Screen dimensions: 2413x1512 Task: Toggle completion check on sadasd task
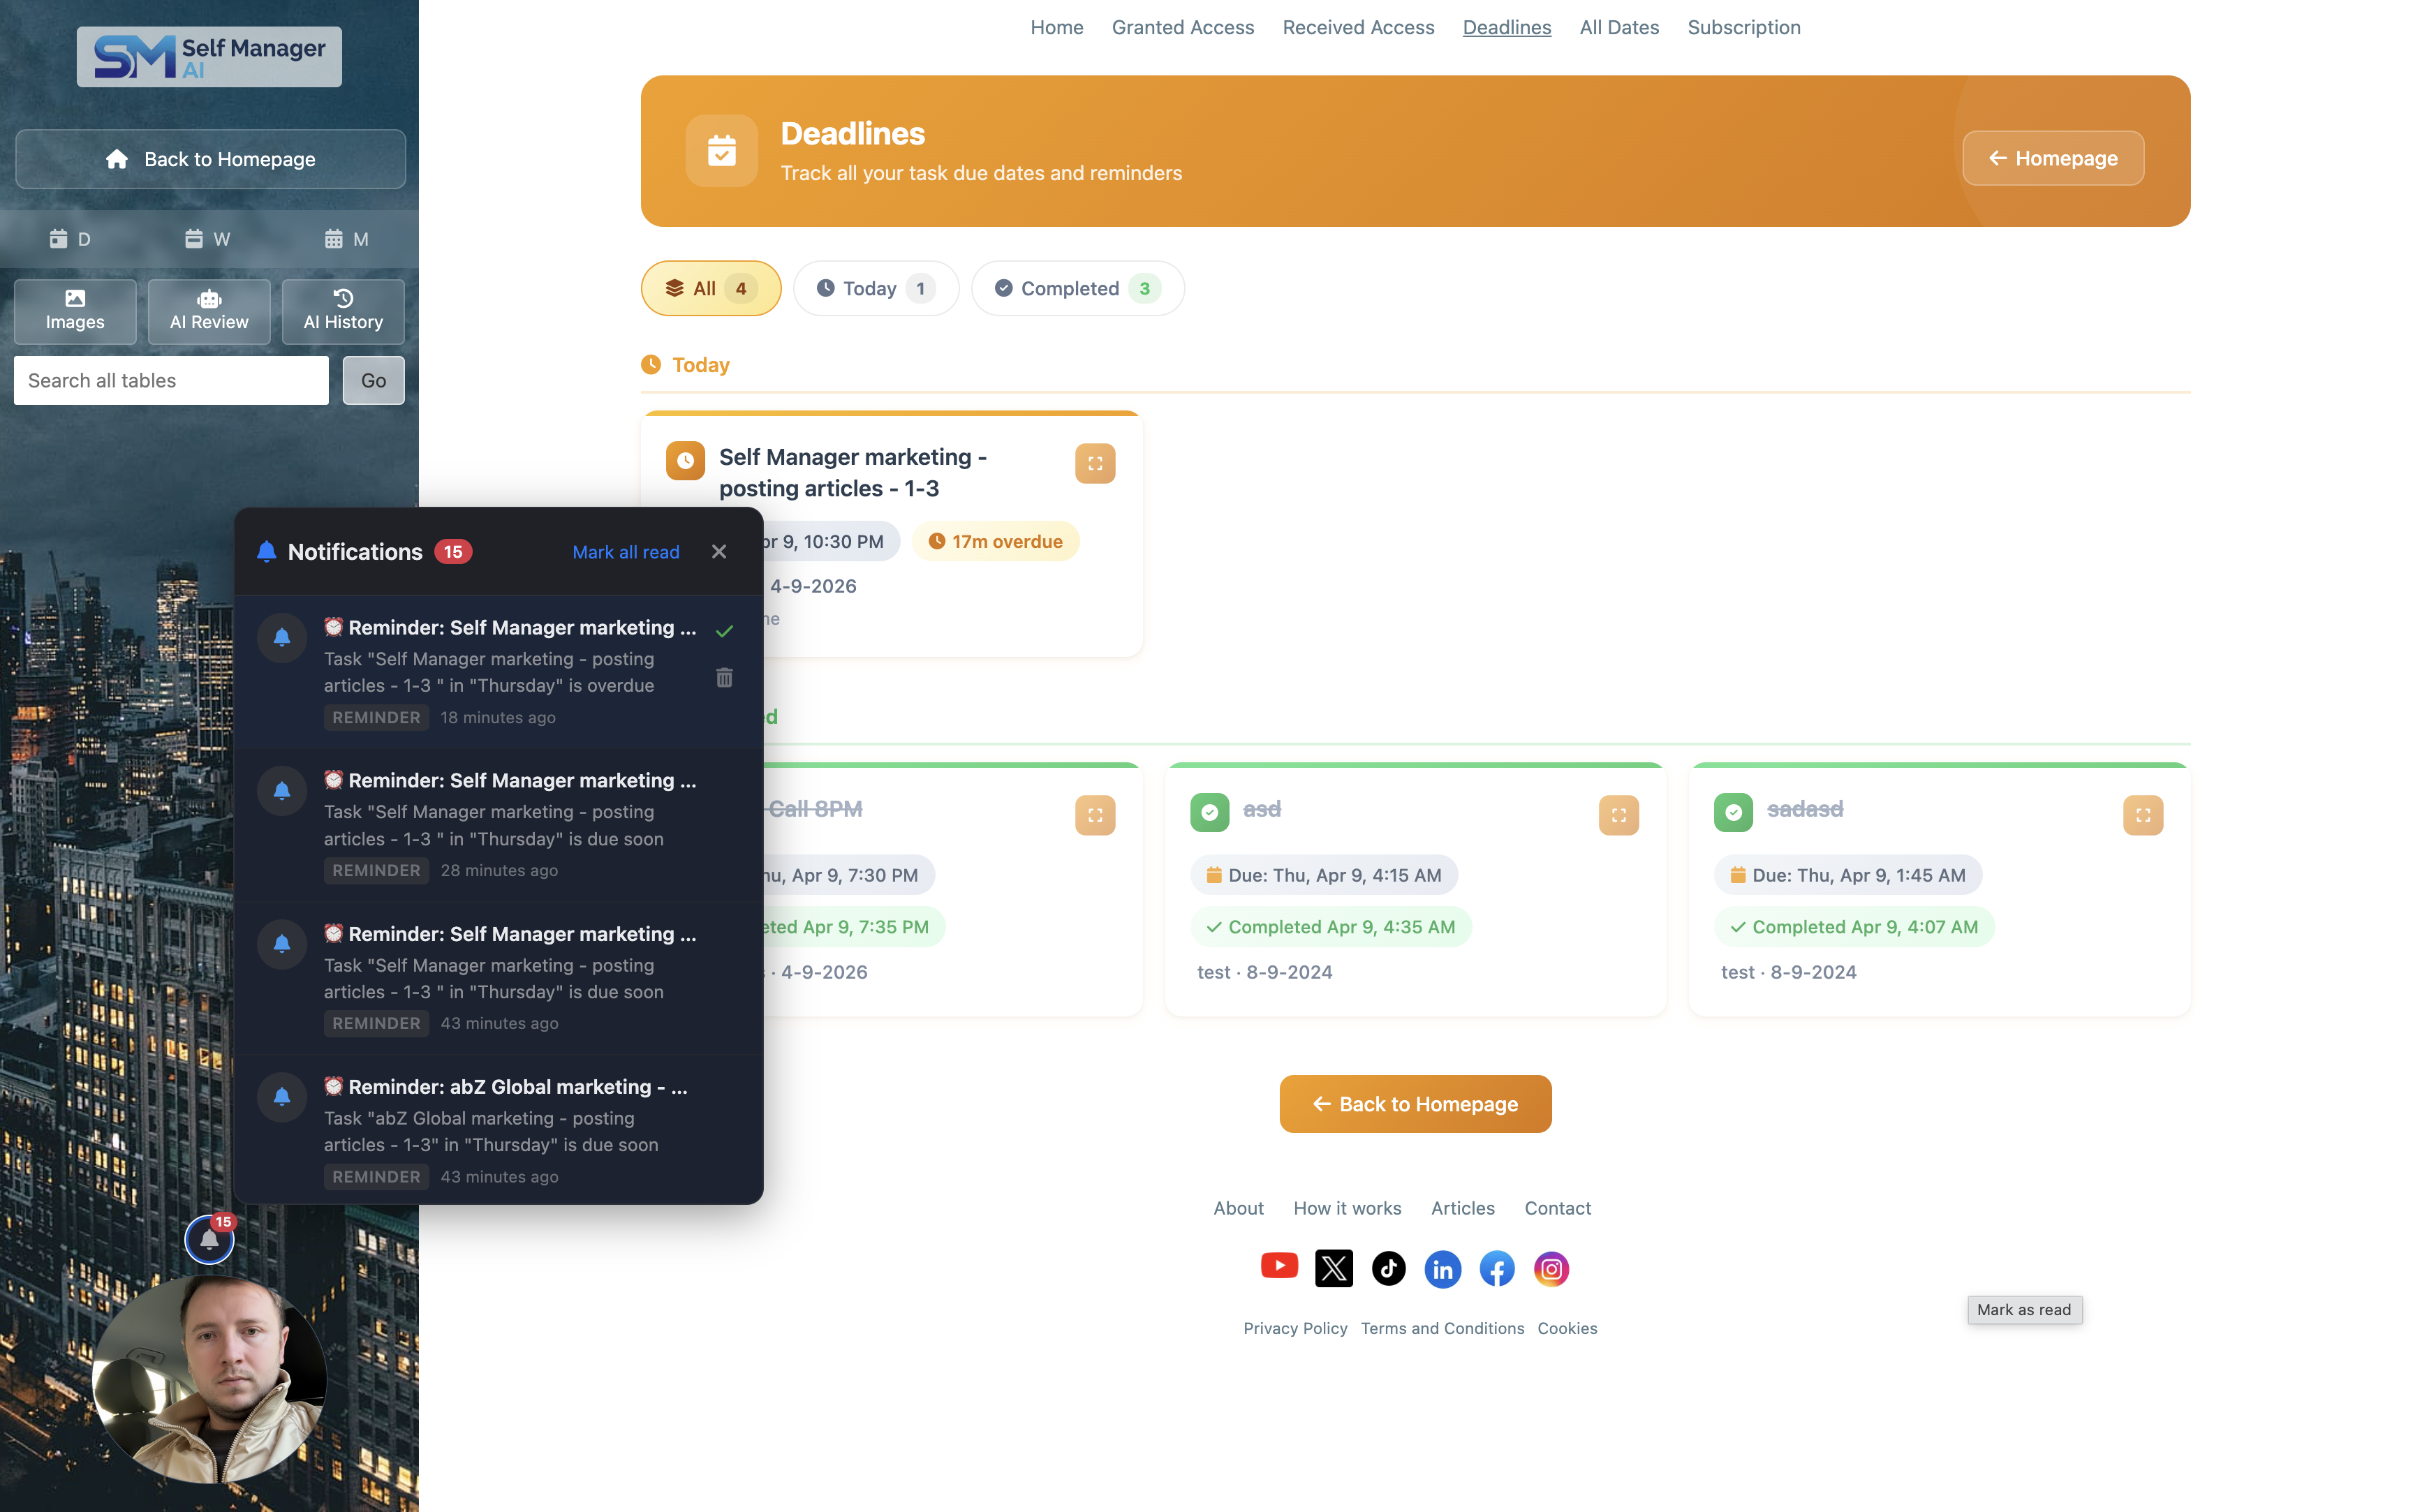[x=1734, y=812]
